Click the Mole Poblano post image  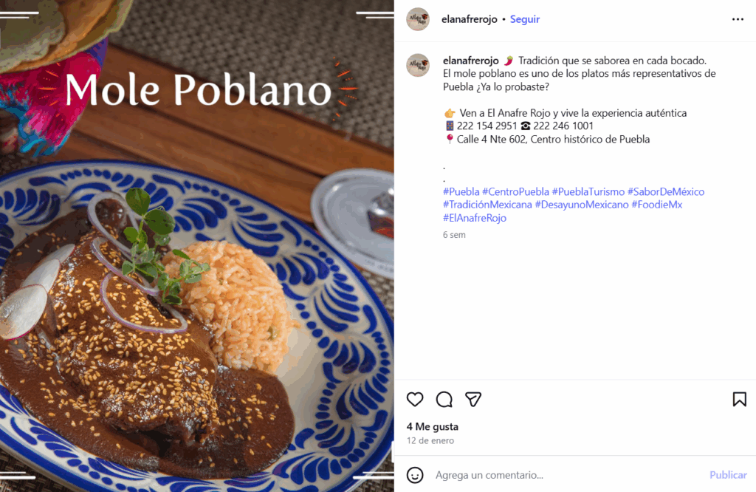[196, 246]
